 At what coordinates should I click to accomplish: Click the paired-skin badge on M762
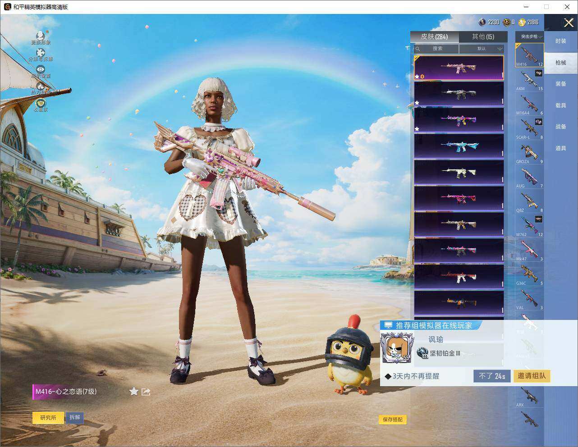(538, 219)
